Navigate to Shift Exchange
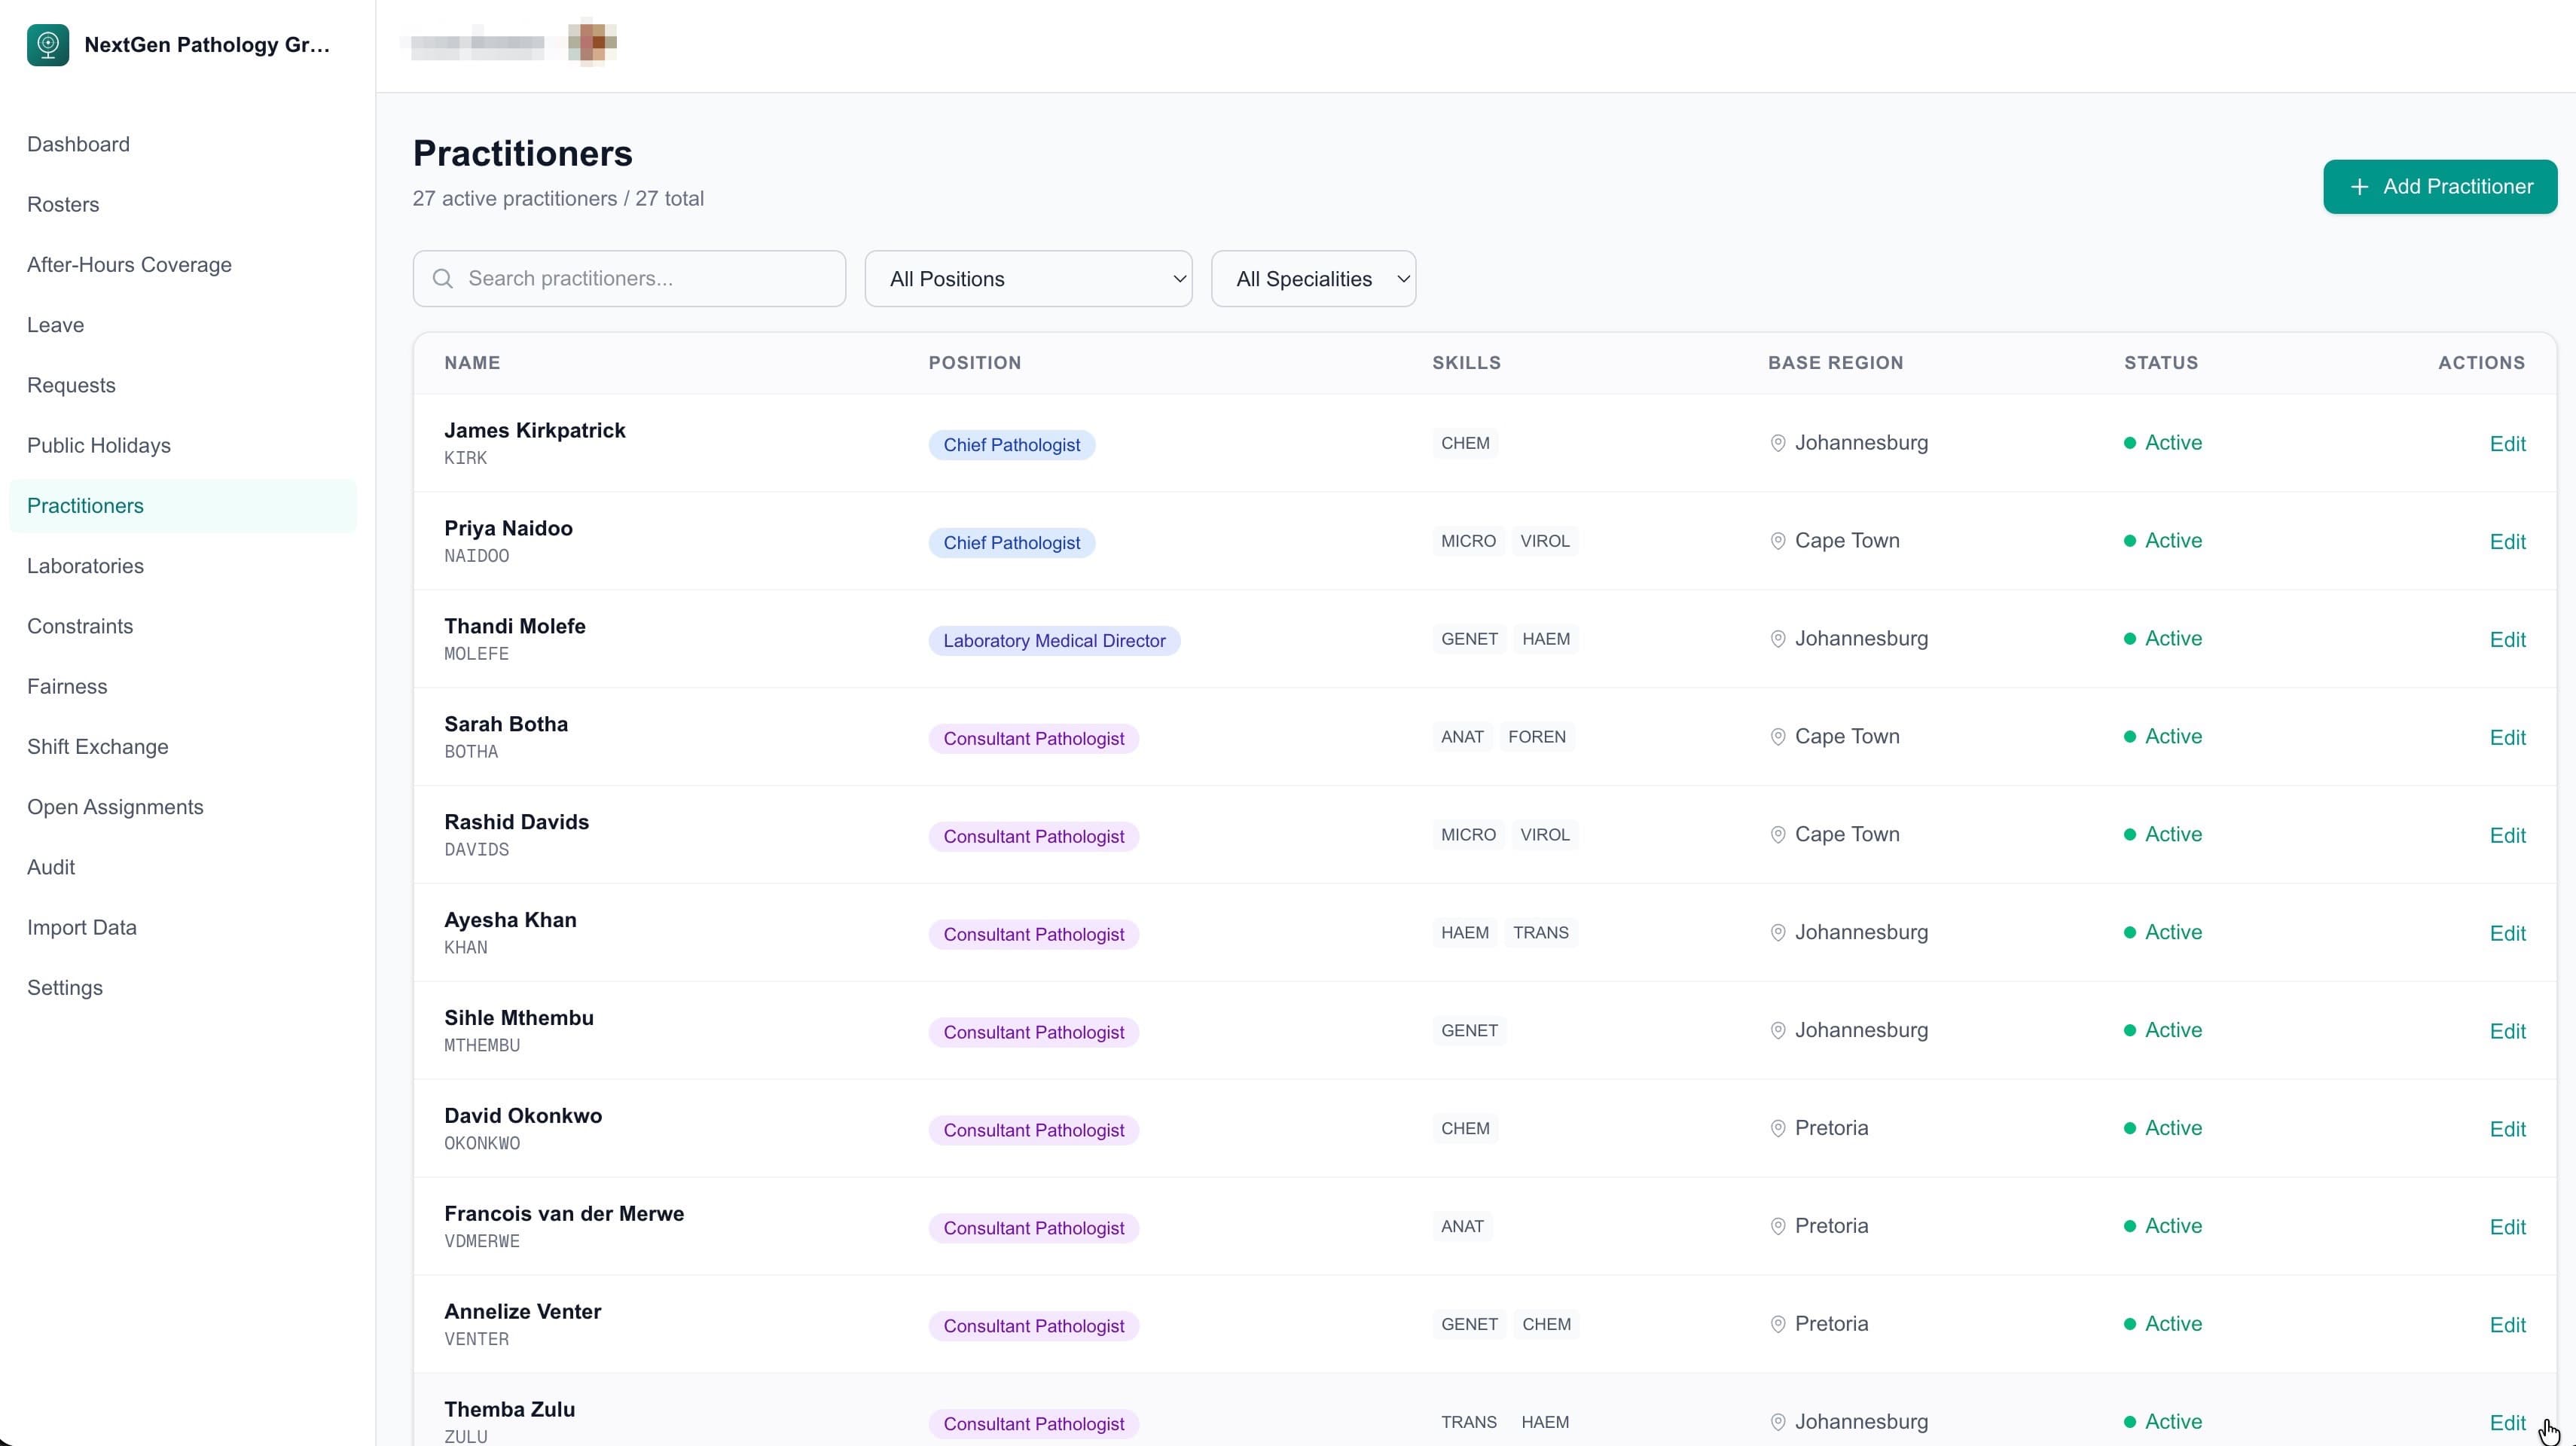This screenshot has height=1446, width=2576. pos(97,747)
